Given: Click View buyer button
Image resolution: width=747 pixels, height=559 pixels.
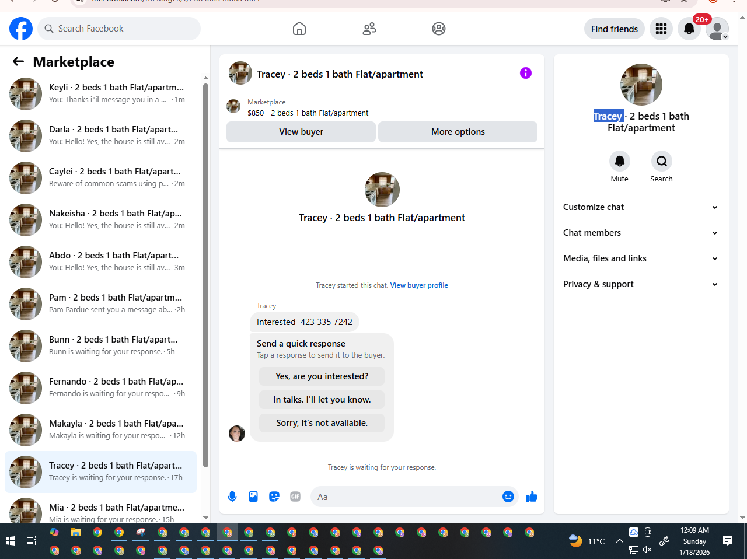Looking at the screenshot, I should click(301, 132).
